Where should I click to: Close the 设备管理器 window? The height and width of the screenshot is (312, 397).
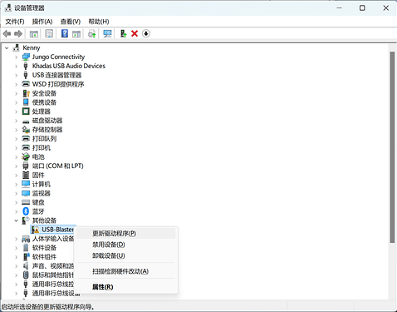click(x=386, y=8)
